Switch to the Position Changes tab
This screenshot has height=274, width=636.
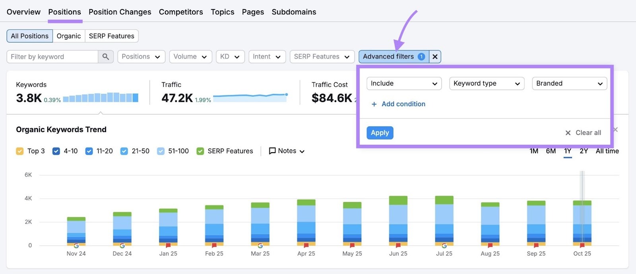click(120, 12)
